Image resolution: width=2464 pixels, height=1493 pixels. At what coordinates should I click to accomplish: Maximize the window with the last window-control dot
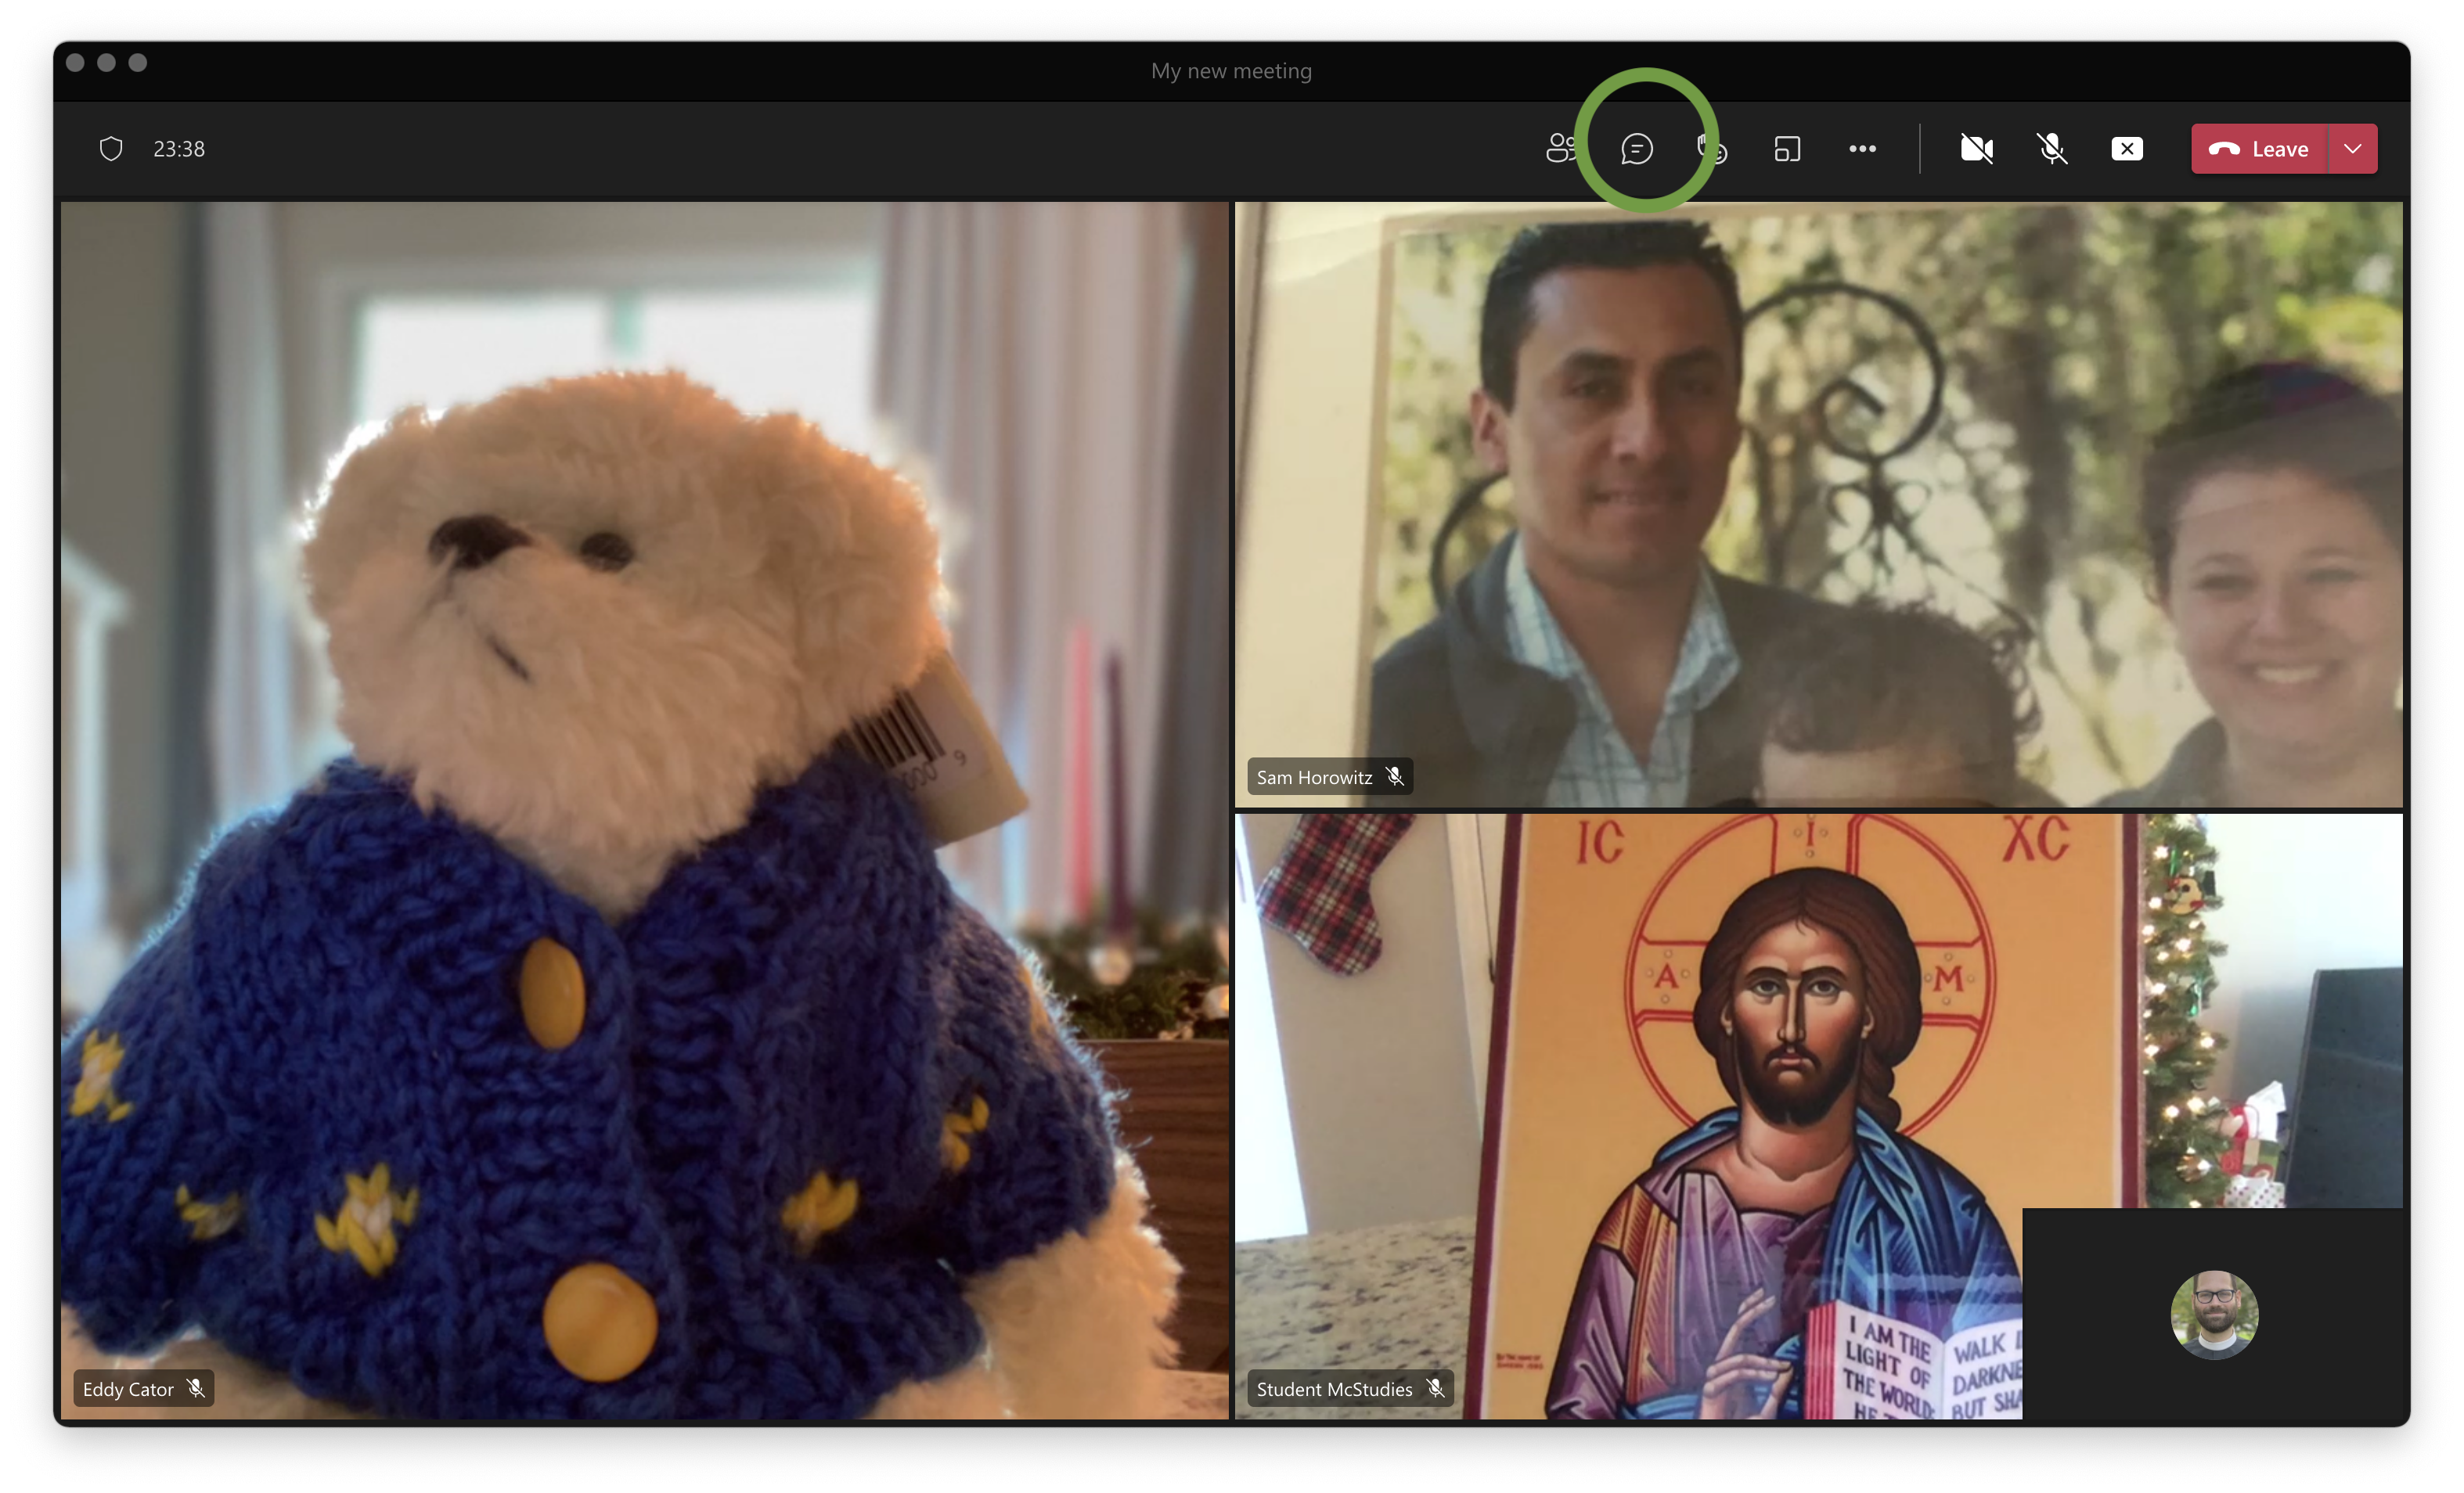tap(138, 63)
